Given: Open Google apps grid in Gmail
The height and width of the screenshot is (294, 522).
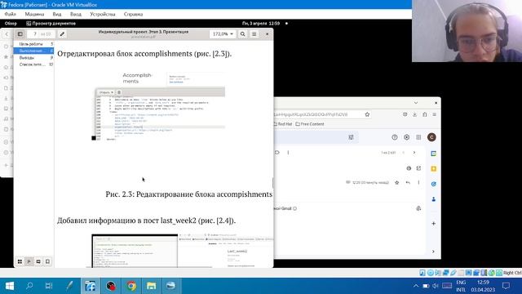Looking at the screenshot, I should pos(418,137).
